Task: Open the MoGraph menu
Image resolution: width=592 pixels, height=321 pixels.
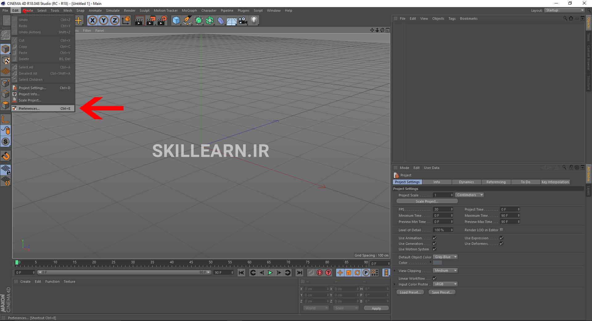Action: click(x=189, y=10)
